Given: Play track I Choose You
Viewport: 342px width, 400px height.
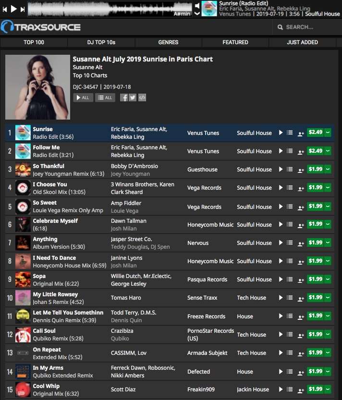Looking at the screenshot, I should click(281, 188).
